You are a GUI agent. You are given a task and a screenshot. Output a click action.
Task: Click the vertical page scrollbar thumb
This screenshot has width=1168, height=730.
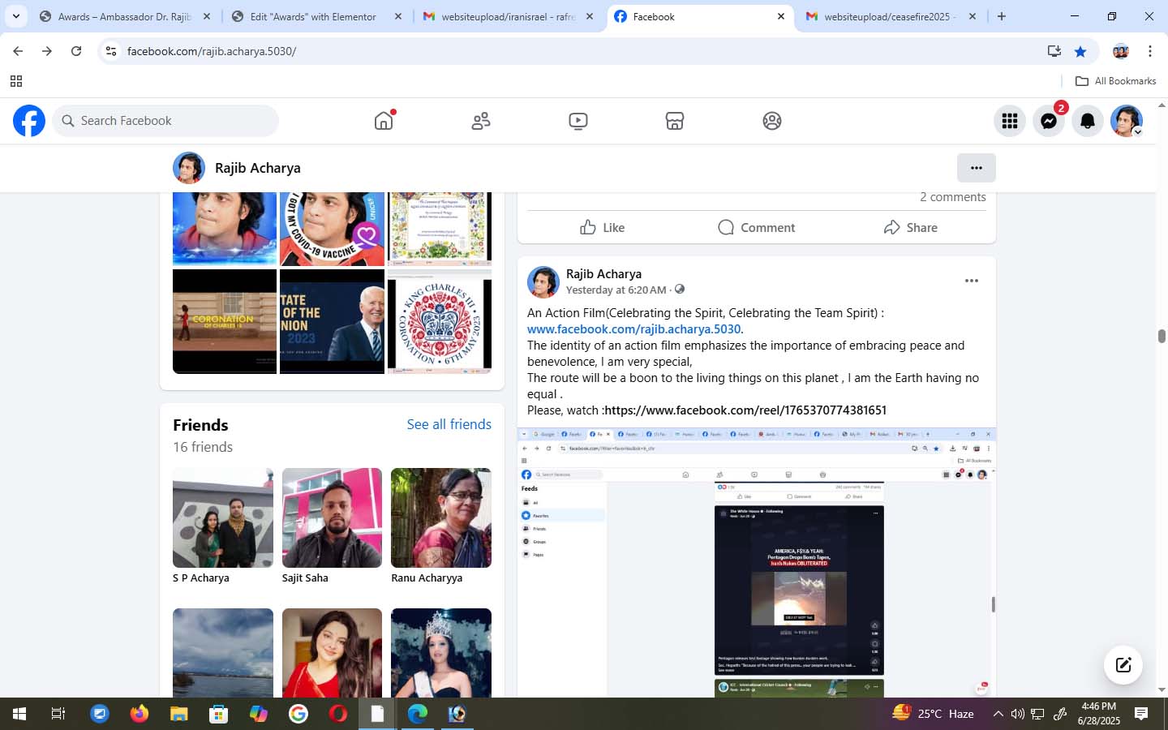[x=1162, y=337]
